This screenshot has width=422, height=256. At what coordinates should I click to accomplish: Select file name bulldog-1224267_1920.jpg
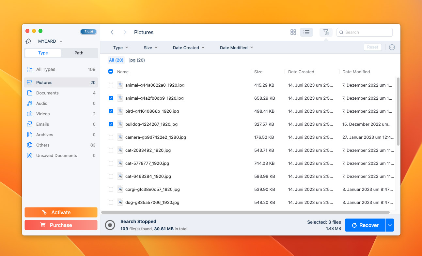coord(151,124)
